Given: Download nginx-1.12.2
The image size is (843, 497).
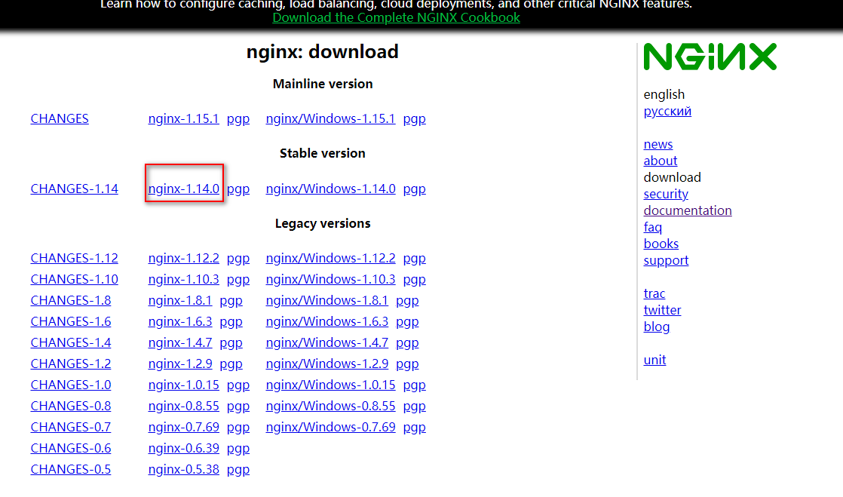Looking at the screenshot, I should [x=184, y=258].
